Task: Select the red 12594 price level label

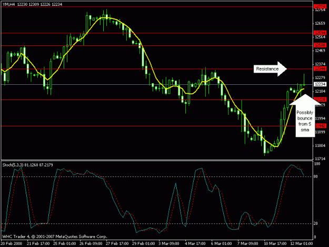Action: tap(320, 33)
